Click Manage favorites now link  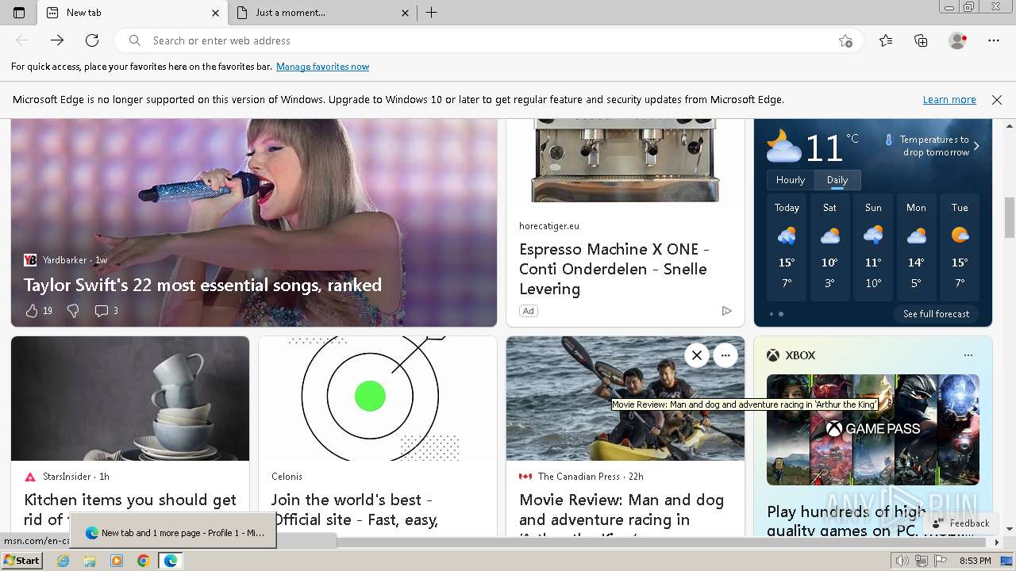coord(322,67)
